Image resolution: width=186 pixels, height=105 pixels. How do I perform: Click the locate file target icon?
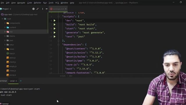[33, 9]
